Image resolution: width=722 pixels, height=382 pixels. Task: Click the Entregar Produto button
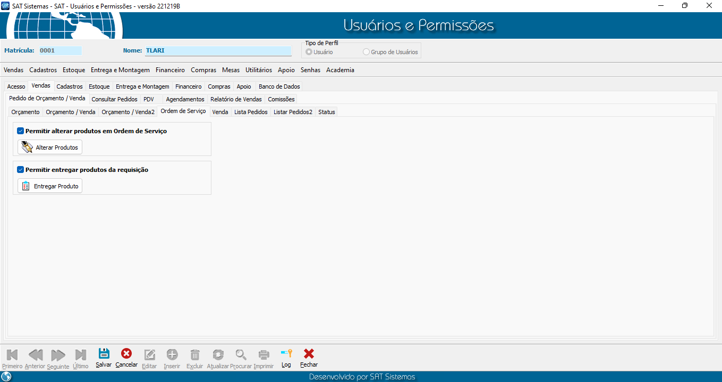point(50,186)
